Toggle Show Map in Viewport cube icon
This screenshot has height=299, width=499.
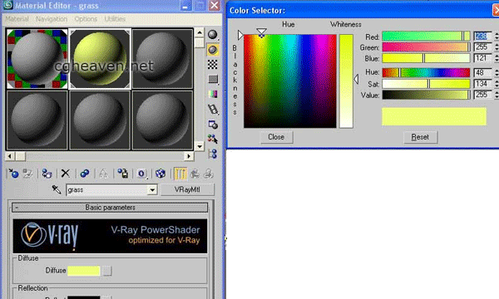click(161, 174)
